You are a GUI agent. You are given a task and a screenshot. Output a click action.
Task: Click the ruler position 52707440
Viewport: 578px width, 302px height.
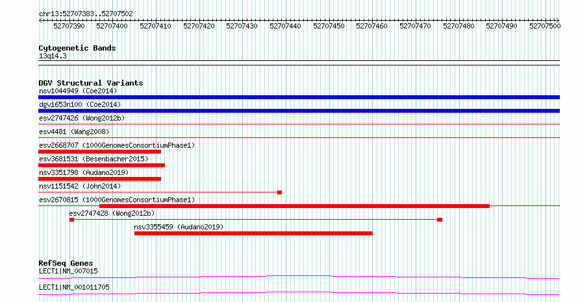coord(285,26)
